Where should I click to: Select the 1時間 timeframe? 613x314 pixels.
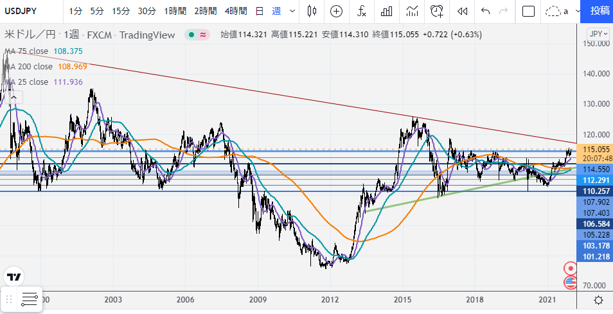tap(175, 12)
